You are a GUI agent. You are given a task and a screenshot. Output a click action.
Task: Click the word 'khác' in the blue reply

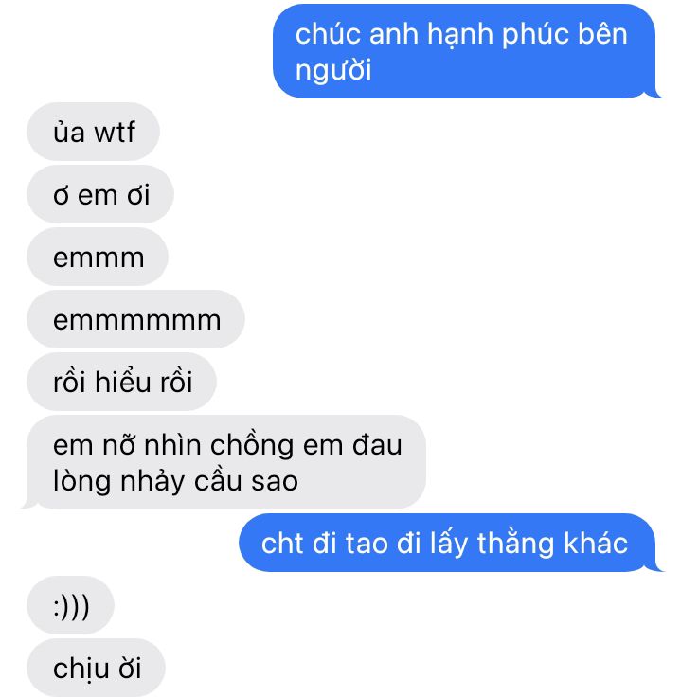[596, 543]
